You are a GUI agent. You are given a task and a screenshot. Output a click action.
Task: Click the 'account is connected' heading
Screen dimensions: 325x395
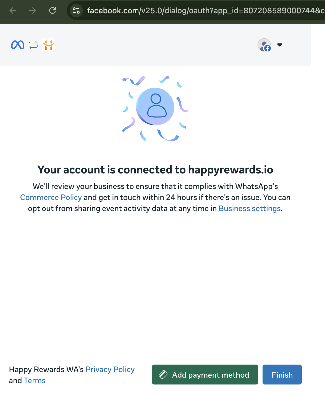tap(155, 170)
